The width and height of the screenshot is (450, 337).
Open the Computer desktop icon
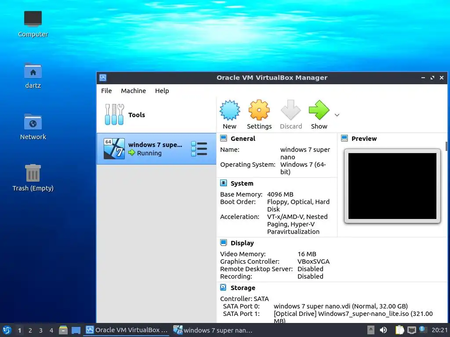tap(33, 24)
